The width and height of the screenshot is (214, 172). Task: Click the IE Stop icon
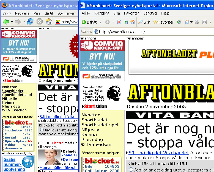point(119,22)
